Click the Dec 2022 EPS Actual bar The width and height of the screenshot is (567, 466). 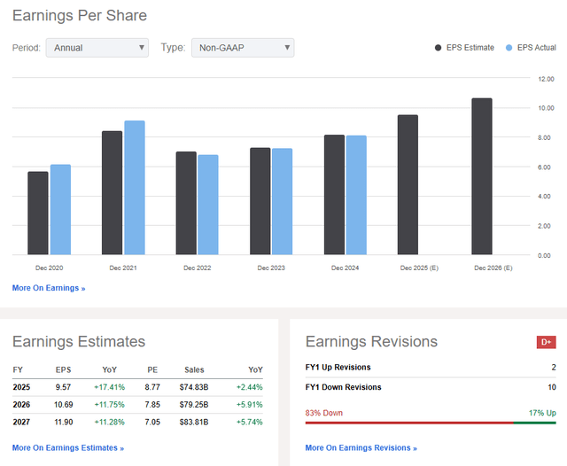click(x=208, y=205)
